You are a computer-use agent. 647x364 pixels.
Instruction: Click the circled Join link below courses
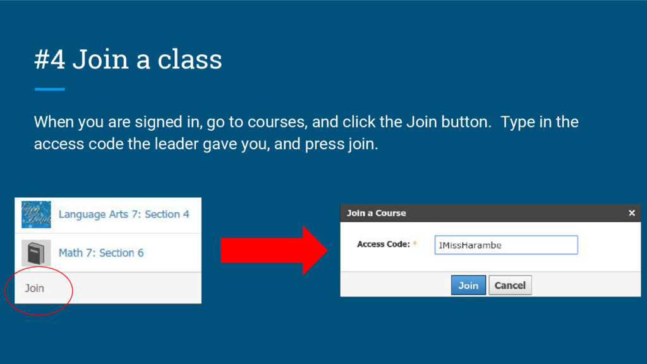(35, 288)
